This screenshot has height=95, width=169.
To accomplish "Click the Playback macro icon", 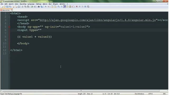I will click(x=82, y=7).
